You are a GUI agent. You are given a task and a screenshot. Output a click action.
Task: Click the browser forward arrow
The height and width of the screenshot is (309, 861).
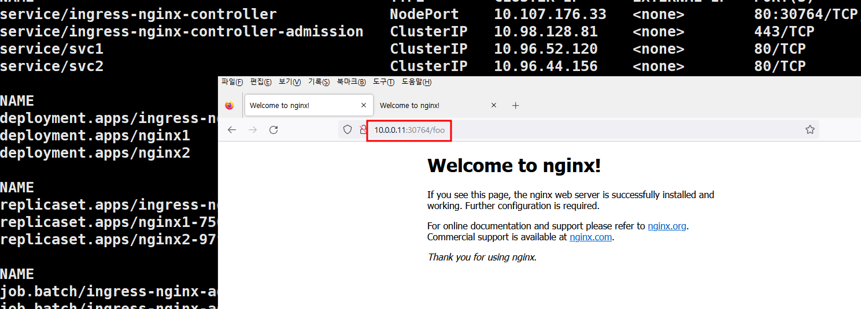coord(253,130)
